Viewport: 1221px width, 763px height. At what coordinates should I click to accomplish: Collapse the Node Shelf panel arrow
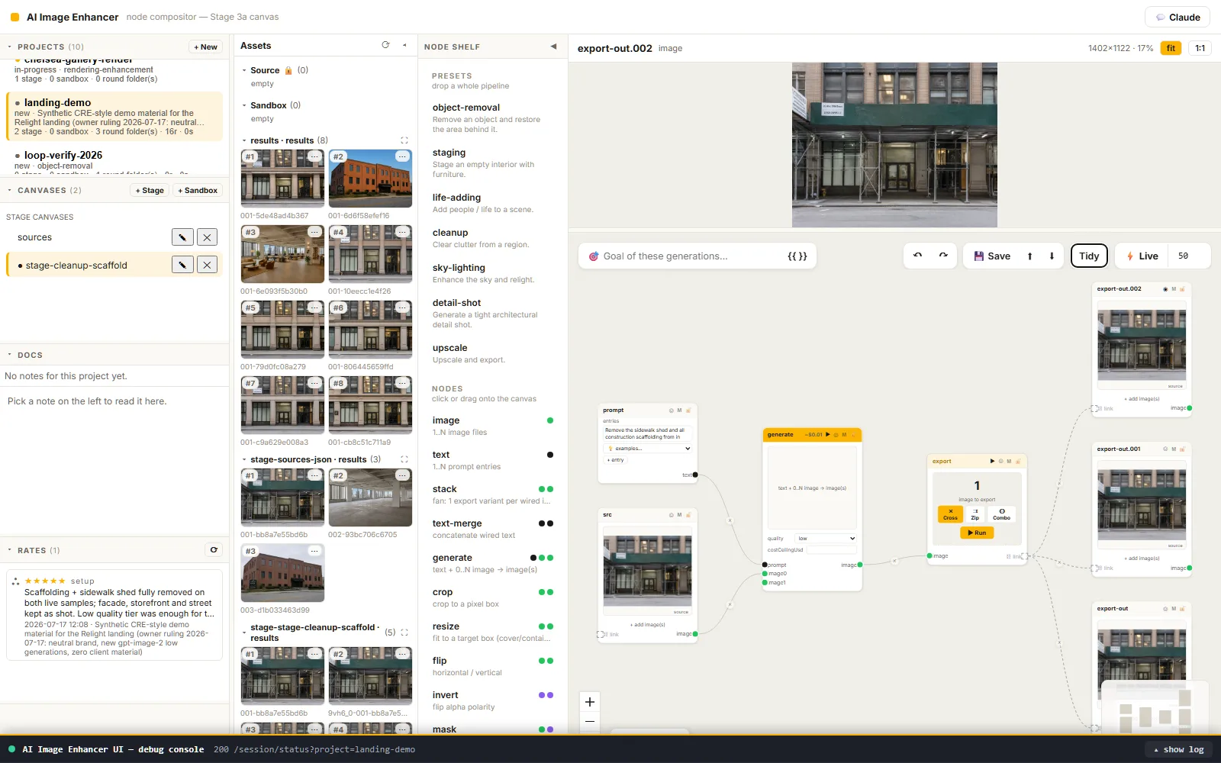(553, 47)
